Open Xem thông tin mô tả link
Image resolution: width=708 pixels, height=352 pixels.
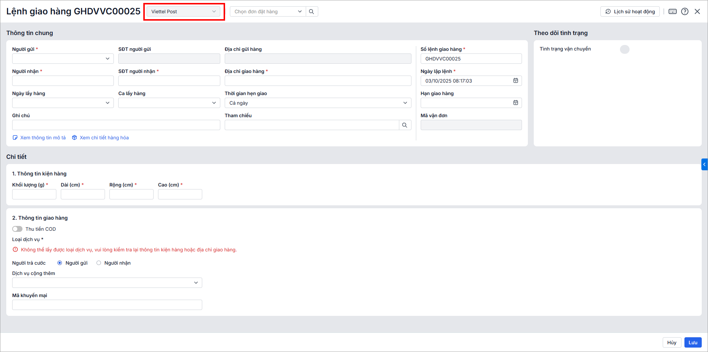(43, 137)
